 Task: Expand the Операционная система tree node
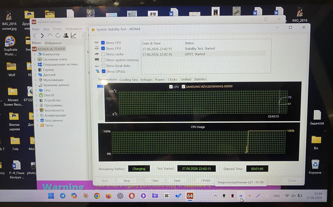(x=35, y=65)
